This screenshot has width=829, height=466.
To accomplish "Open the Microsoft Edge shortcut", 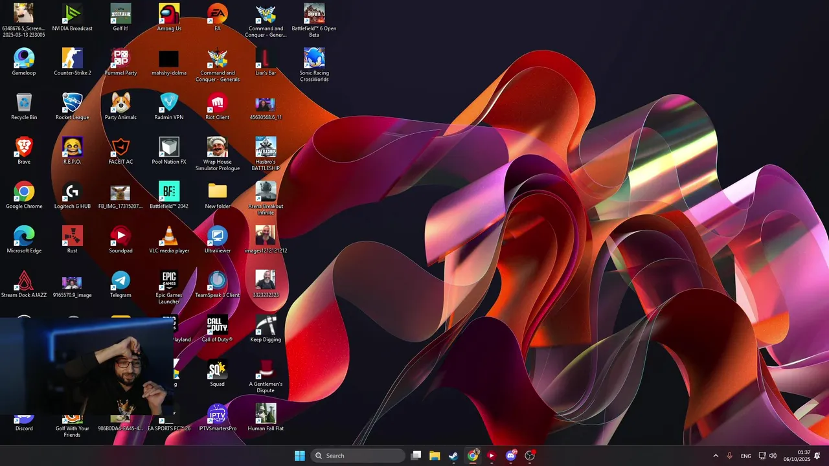I will click(24, 240).
